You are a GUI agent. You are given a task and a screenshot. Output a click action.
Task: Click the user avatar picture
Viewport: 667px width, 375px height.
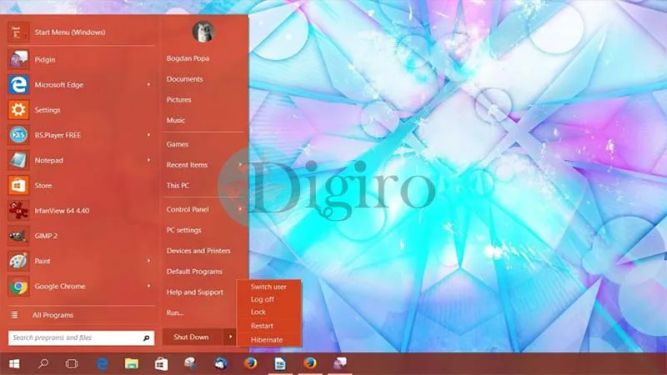point(203,32)
